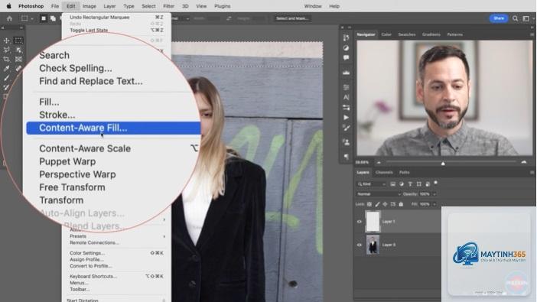This screenshot has width=537, height=302.
Task: Open the Normal blend mode dropdown
Action: (x=379, y=194)
